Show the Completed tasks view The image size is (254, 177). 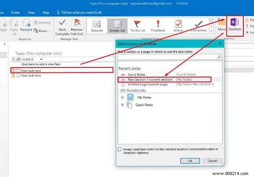click(x=199, y=26)
